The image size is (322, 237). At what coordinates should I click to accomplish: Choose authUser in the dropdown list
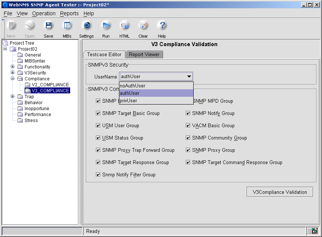click(156, 93)
